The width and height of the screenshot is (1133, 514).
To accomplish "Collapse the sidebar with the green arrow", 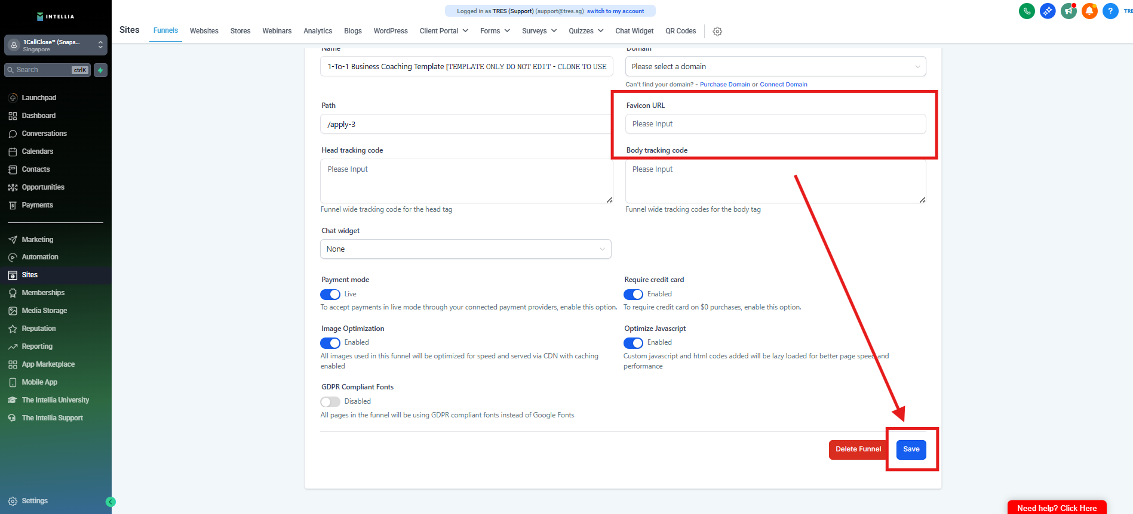I will (110, 502).
